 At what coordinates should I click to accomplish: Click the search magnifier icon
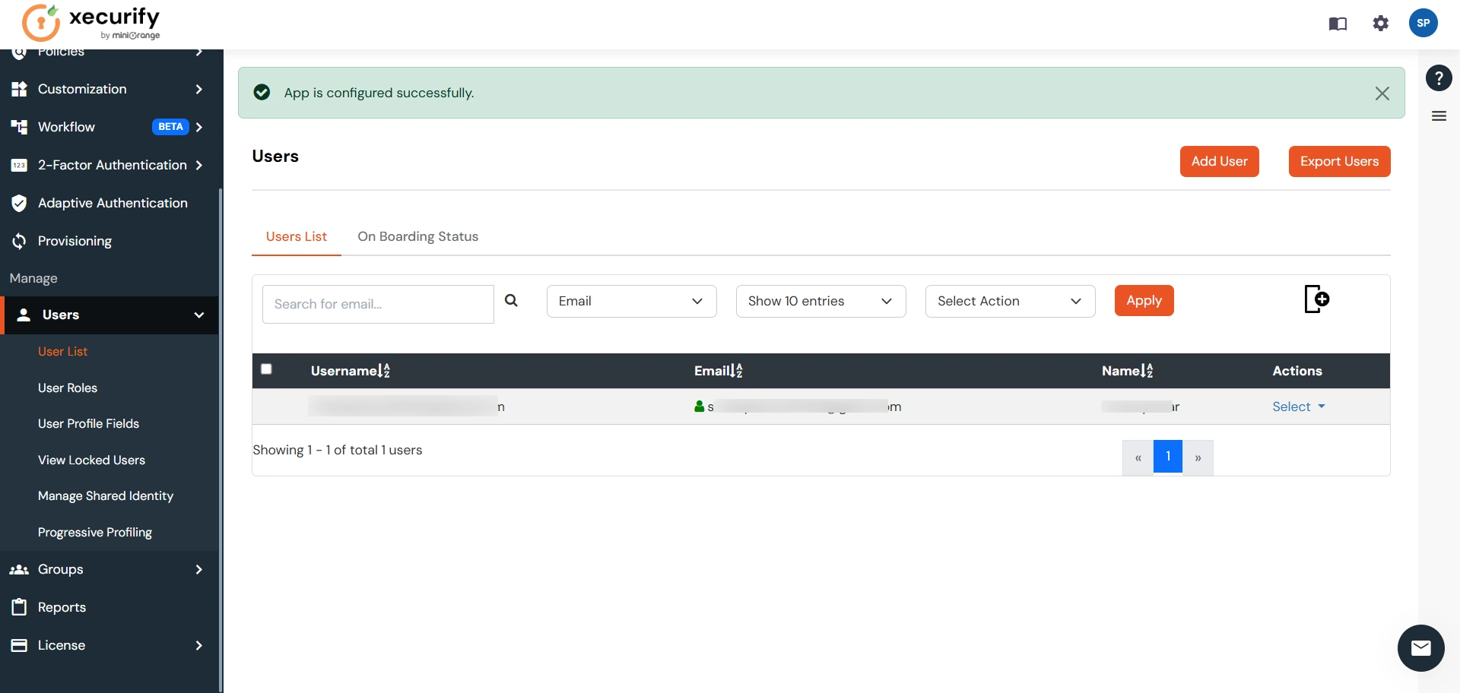tap(512, 301)
